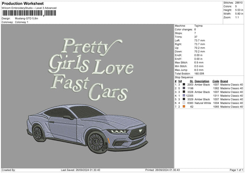Click the 'Max Jump:' value '8.0 mm'
The width and height of the screenshot is (245, 173).
[199, 70]
